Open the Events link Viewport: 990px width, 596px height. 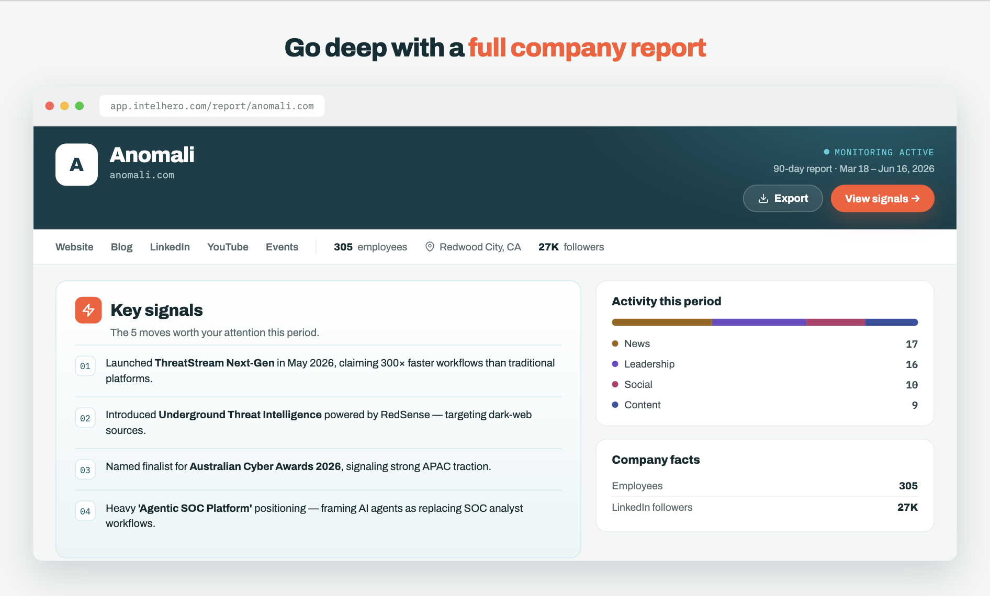[x=282, y=247]
